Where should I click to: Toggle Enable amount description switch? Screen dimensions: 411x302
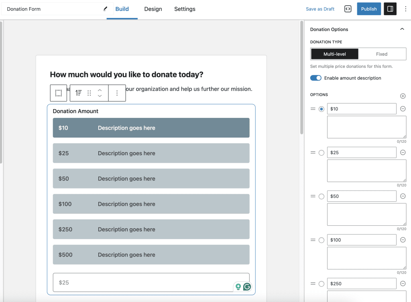pos(315,78)
